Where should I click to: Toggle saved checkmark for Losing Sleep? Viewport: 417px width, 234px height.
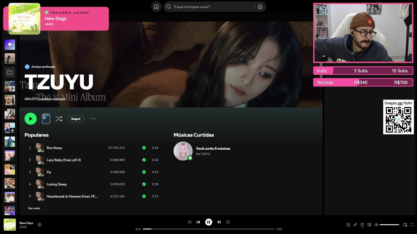pos(144,184)
